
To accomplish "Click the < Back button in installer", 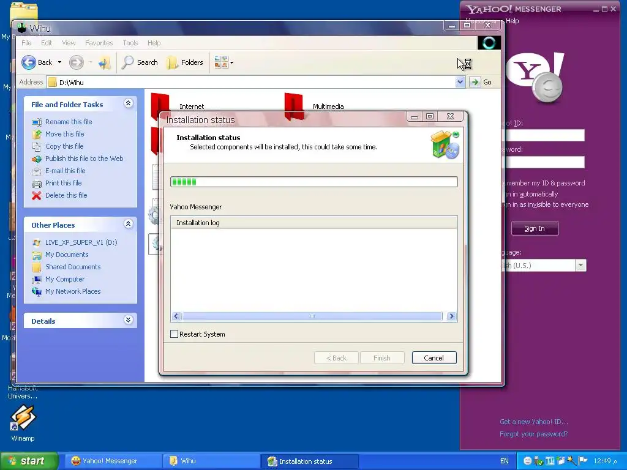I will [336, 357].
